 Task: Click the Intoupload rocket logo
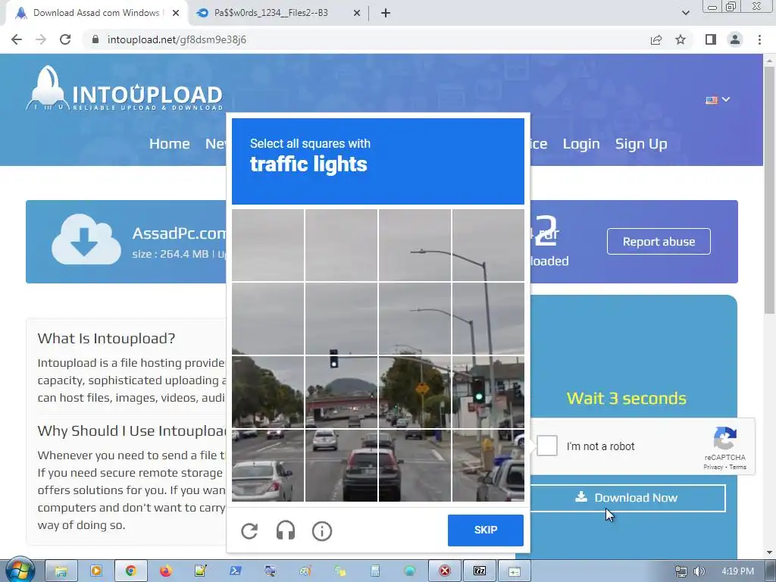coord(125,89)
